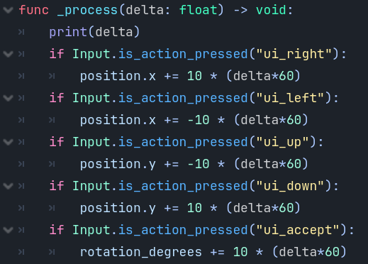Click the "ui_right" string literal

pyautogui.click(x=294, y=54)
